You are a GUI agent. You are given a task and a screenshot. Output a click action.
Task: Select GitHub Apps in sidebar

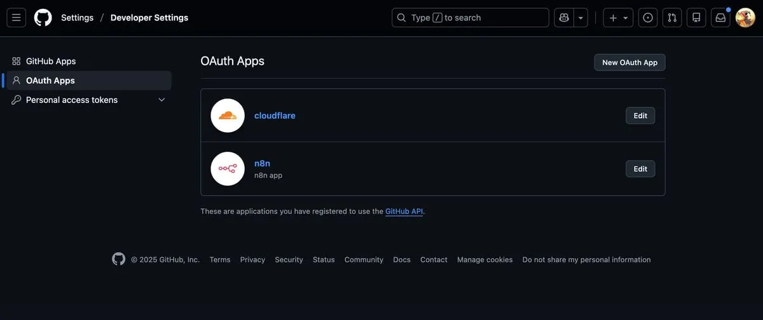pyautogui.click(x=51, y=61)
